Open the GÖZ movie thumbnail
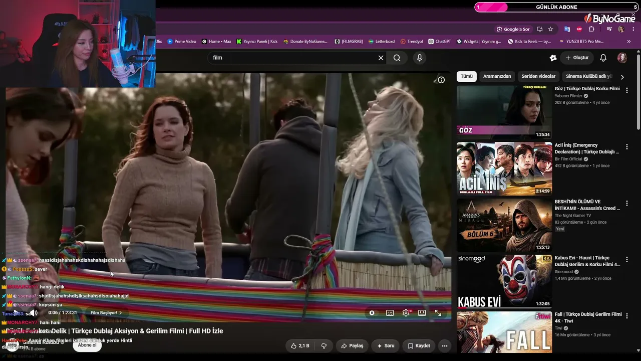The width and height of the screenshot is (641, 361). [x=504, y=112]
